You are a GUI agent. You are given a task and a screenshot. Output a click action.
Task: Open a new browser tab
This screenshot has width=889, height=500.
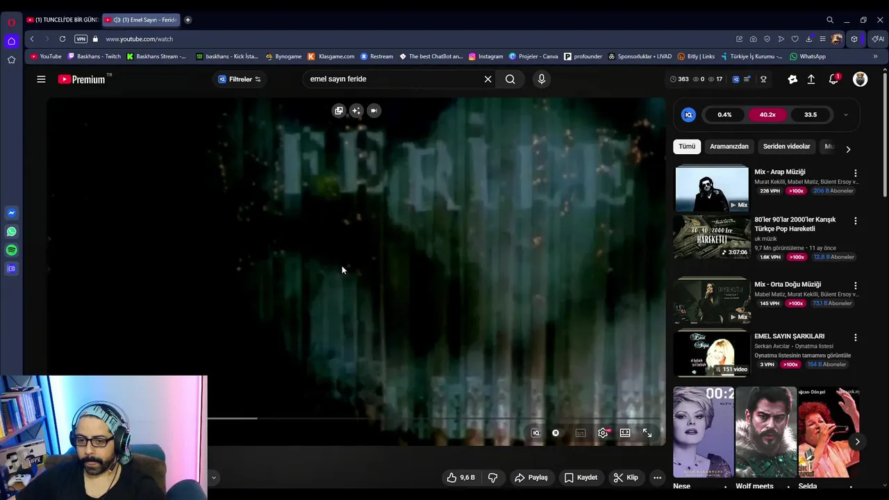(x=188, y=19)
